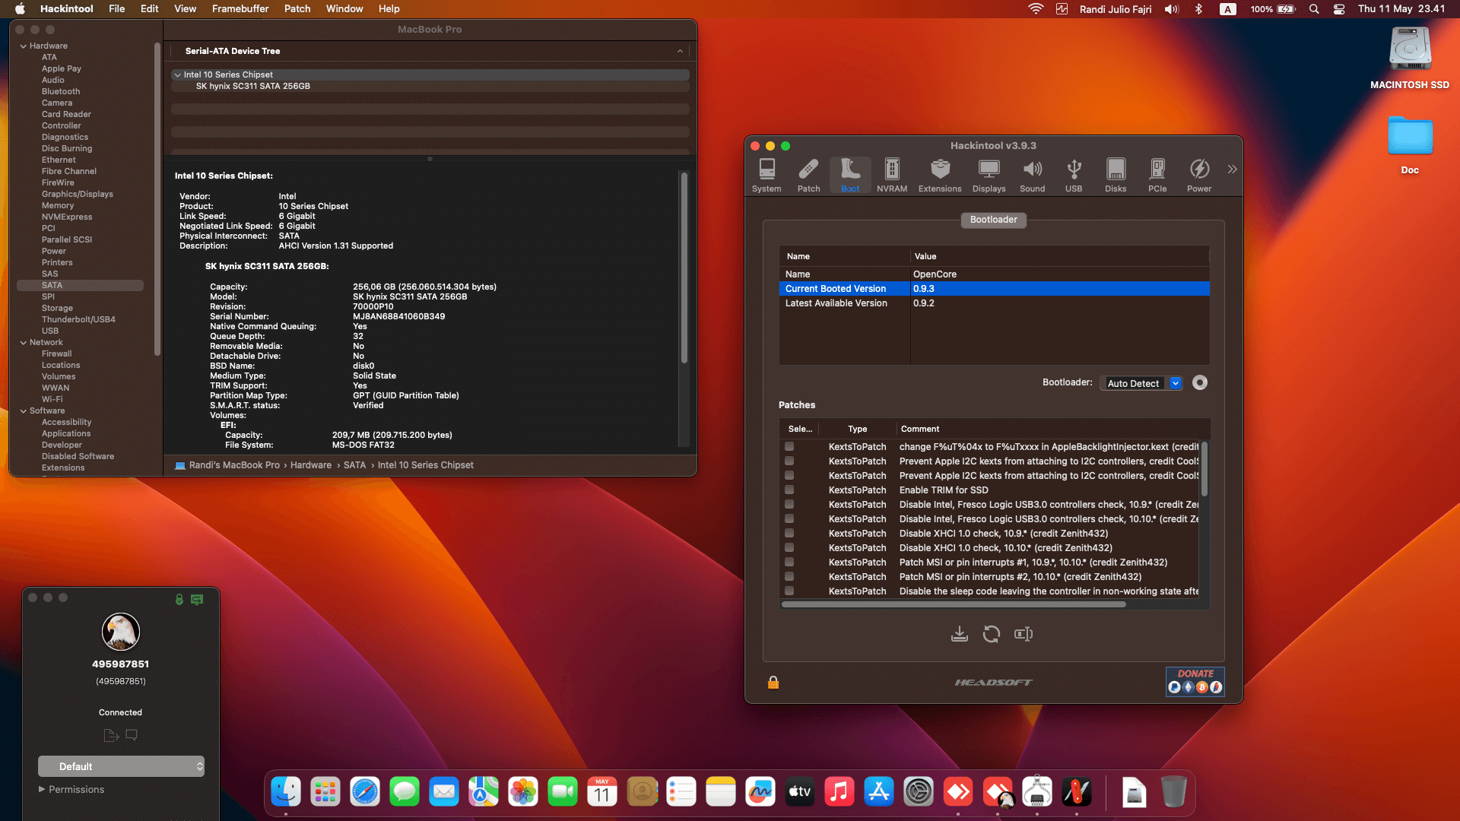Select NVMExpress in System Information sidebar
1460x821 pixels.
[x=67, y=217]
